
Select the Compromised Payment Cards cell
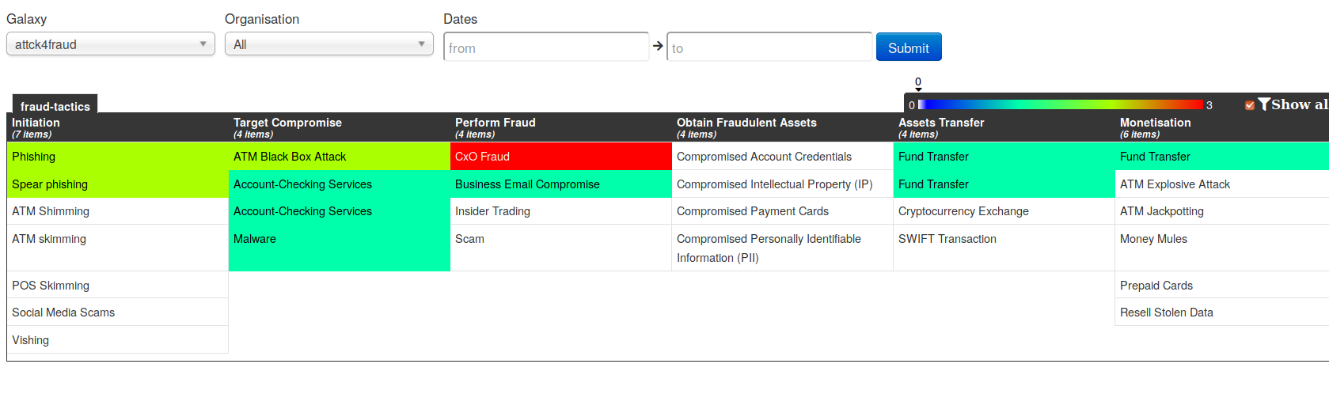[782, 211]
